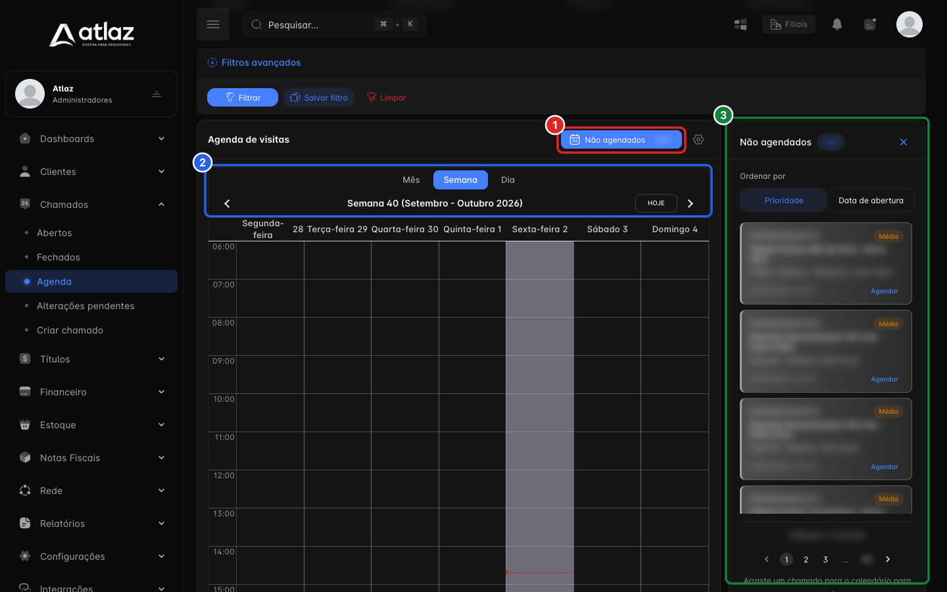
Task: Select the Semana view tab
Action: coord(460,180)
